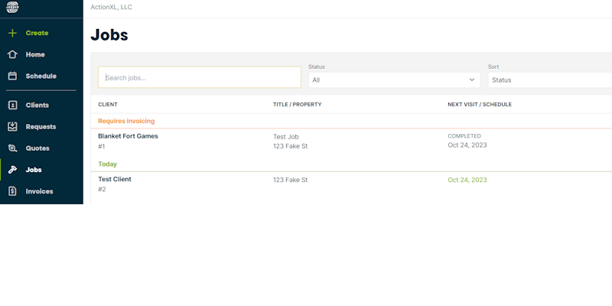Click into the Search jobs field
The height and width of the screenshot is (306, 612).
[200, 77]
